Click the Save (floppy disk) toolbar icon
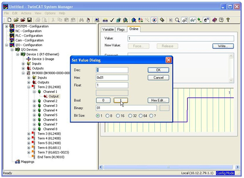The height and width of the screenshot is (178, 244). [29, 20]
